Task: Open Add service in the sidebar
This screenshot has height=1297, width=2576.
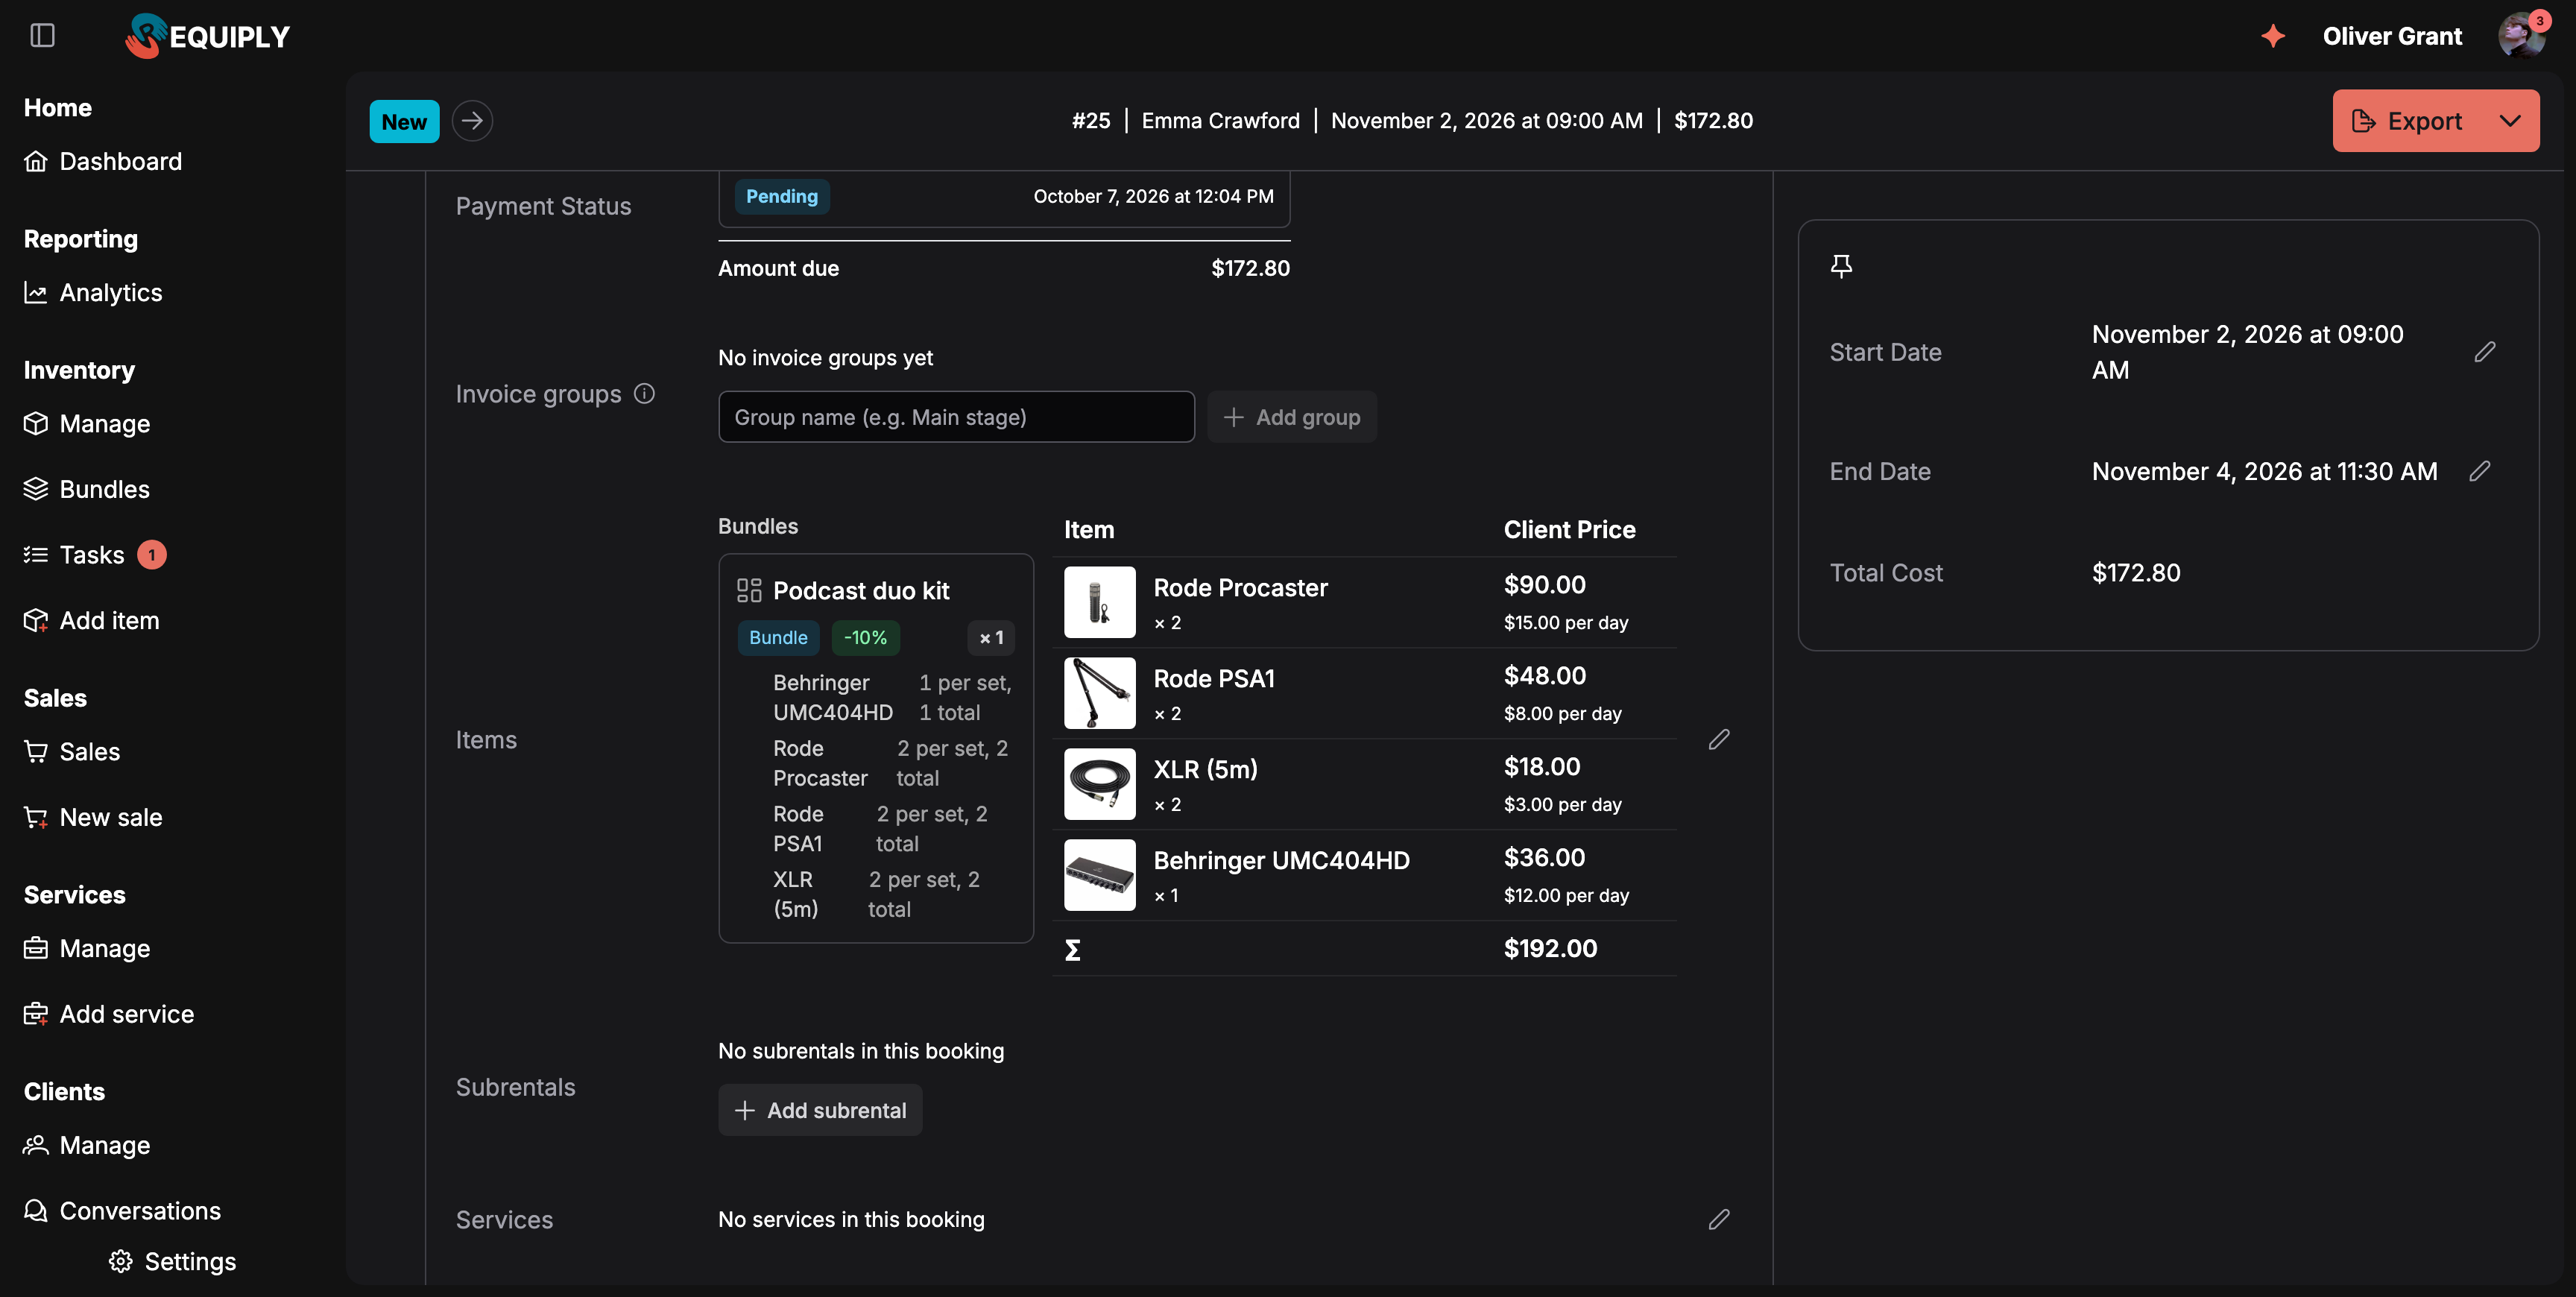Action: 109,1013
